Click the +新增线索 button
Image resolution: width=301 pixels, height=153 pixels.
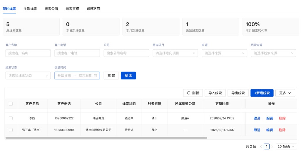262,93
